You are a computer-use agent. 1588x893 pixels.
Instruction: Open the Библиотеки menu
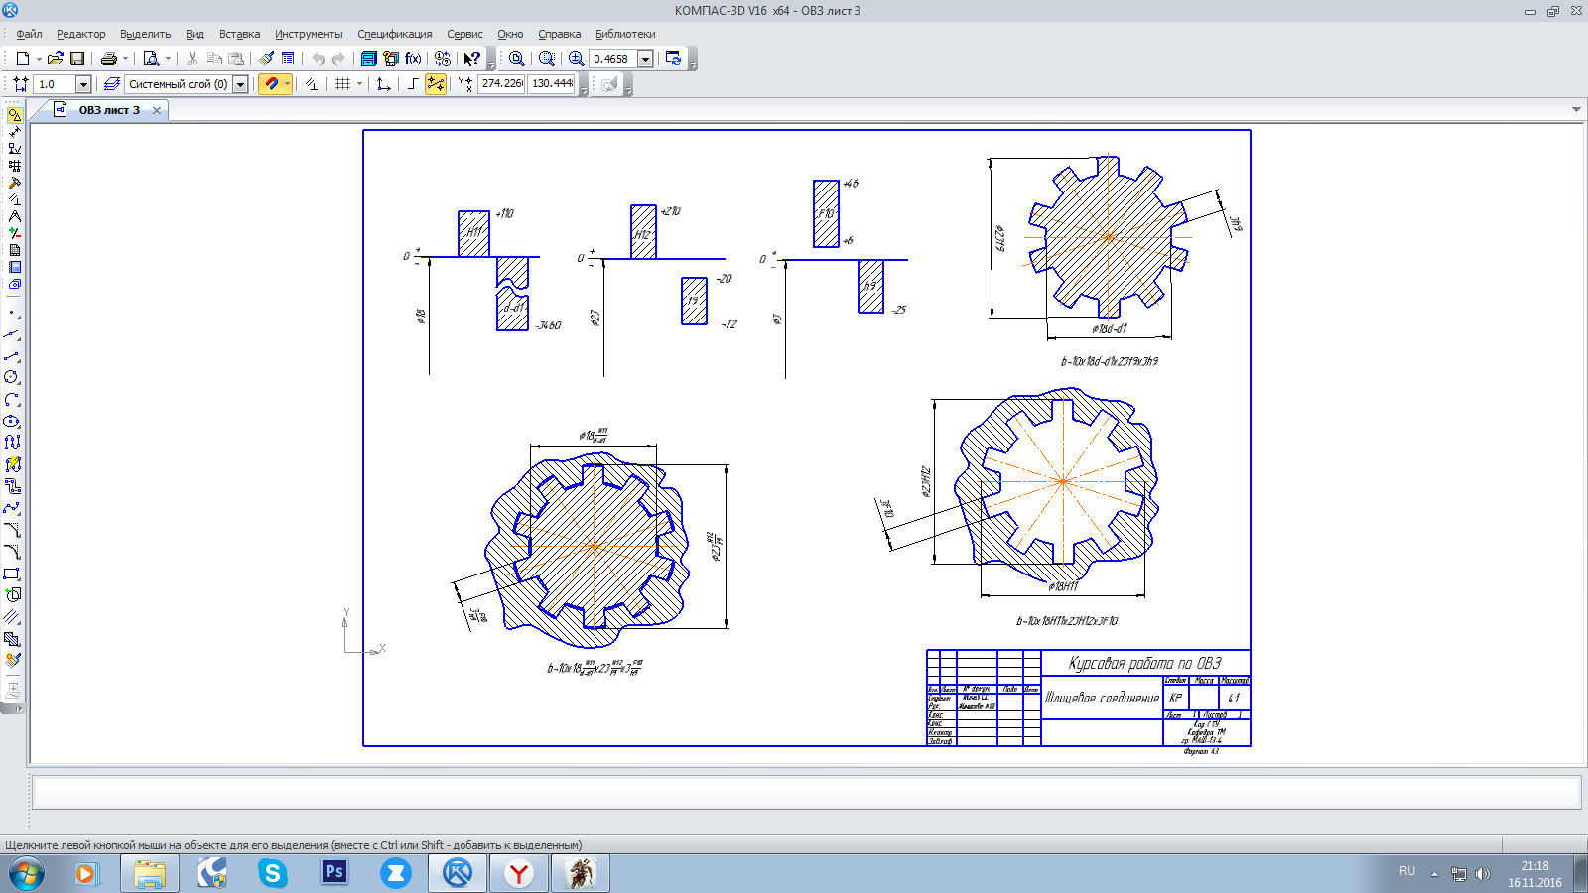click(x=625, y=34)
